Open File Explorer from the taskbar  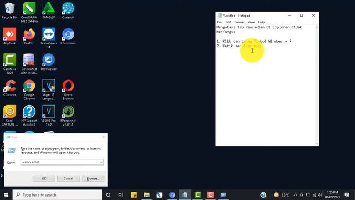click(146, 195)
